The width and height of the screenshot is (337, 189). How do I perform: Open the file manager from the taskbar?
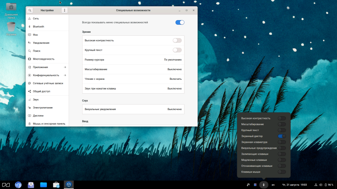coord(43,184)
